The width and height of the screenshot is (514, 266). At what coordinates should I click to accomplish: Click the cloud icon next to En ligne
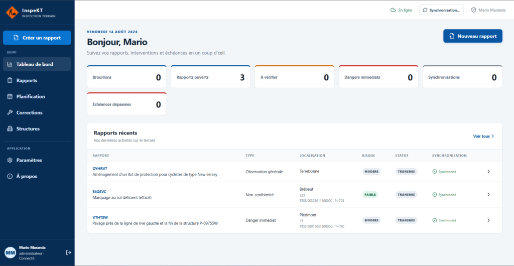pyautogui.click(x=393, y=10)
